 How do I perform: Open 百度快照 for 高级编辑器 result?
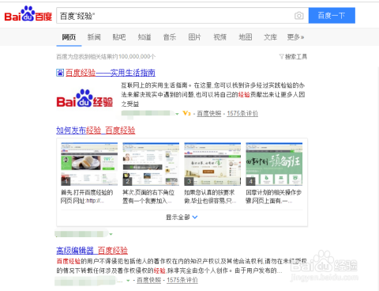click(148, 280)
